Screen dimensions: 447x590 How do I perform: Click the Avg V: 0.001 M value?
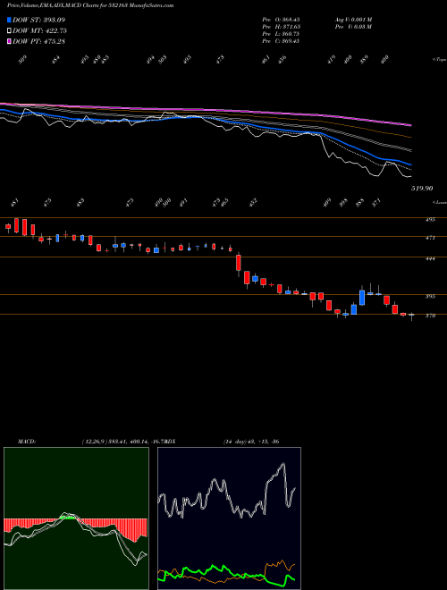click(x=353, y=20)
